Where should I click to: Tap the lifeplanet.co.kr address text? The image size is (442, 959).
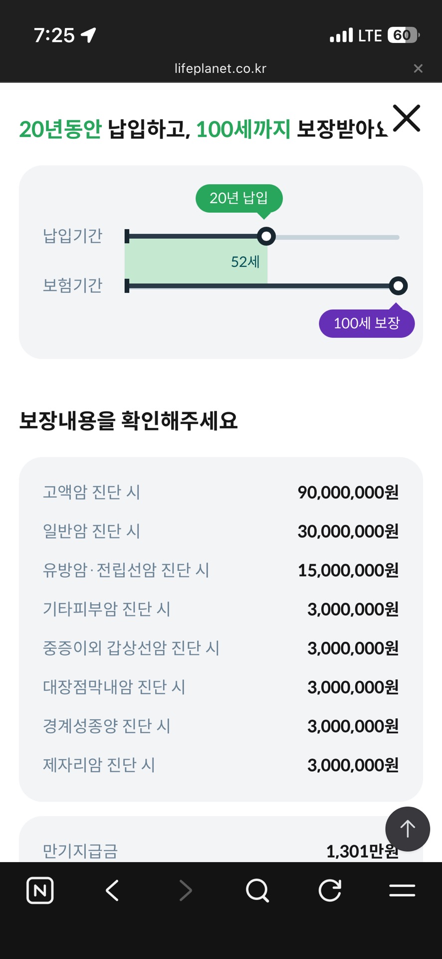(221, 68)
